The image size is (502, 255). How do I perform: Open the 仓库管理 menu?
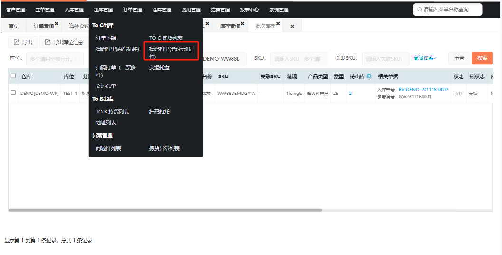point(162,10)
